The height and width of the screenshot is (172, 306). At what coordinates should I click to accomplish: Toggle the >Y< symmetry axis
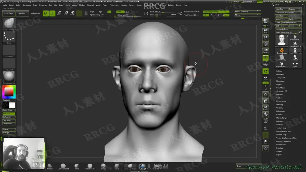click(212, 15)
